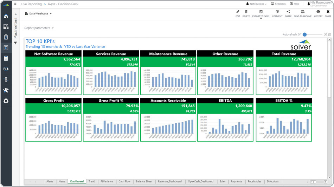Click the Edit pencil icon
Screen dimensions: 334x187
click(238, 12)
